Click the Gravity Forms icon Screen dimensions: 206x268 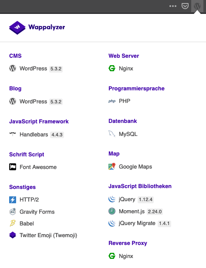(x=13, y=212)
